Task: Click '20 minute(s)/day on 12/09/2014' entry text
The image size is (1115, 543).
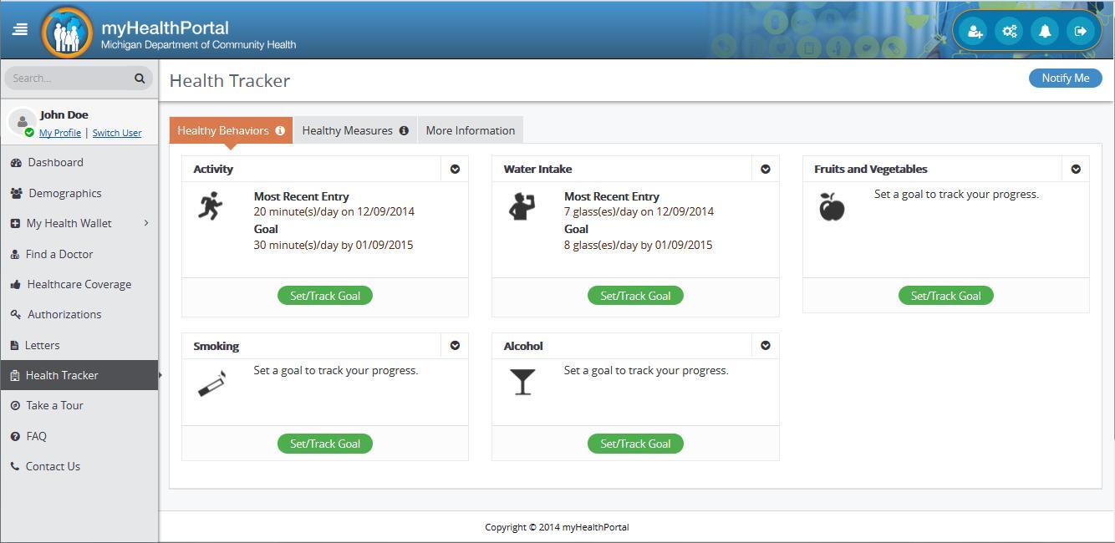Action: [x=334, y=211]
